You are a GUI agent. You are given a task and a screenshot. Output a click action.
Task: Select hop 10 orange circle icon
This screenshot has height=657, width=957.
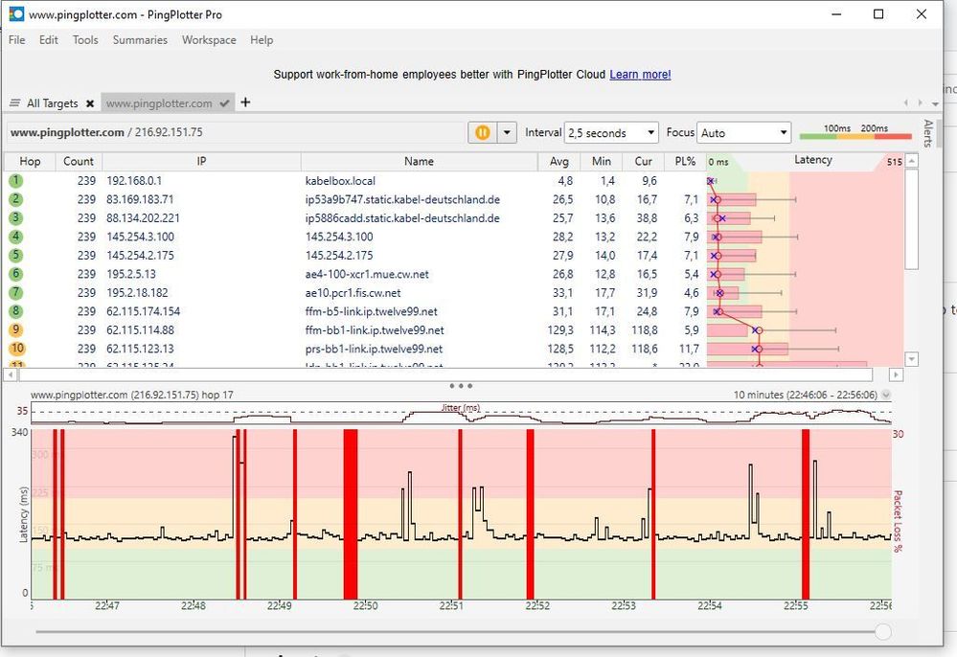(x=17, y=349)
